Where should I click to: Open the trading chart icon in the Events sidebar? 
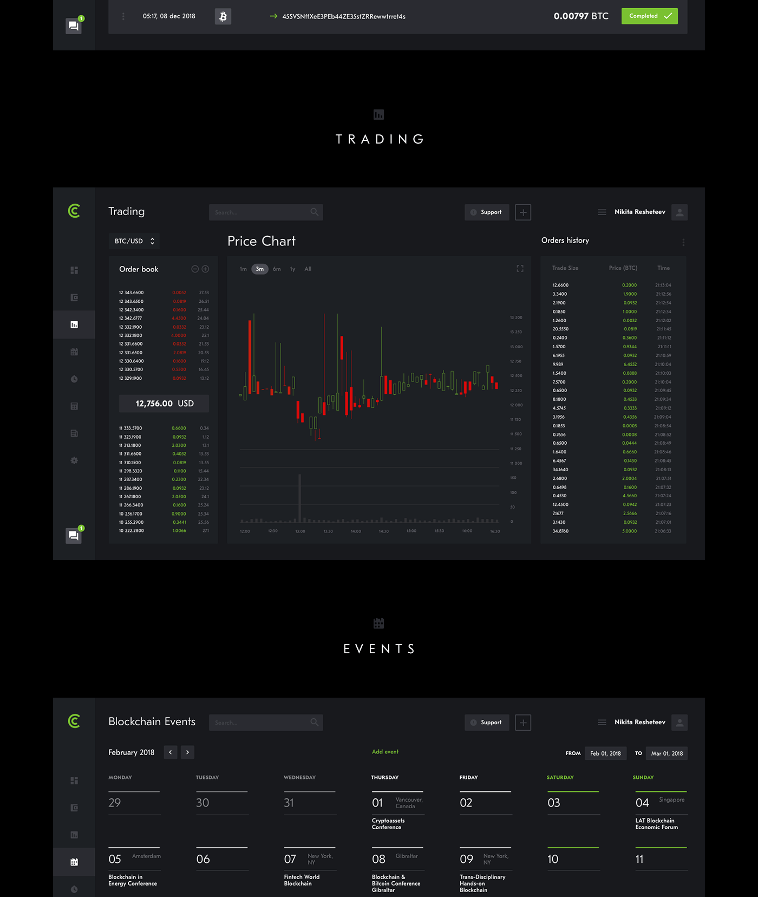[74, 835]
